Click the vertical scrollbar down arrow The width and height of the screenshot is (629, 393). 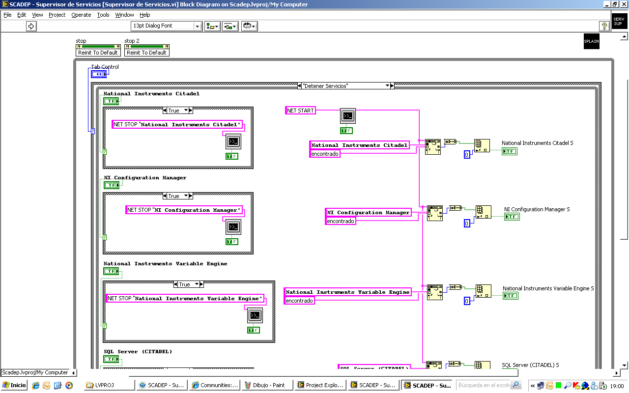pyautogui.click(x=625, y=365)
